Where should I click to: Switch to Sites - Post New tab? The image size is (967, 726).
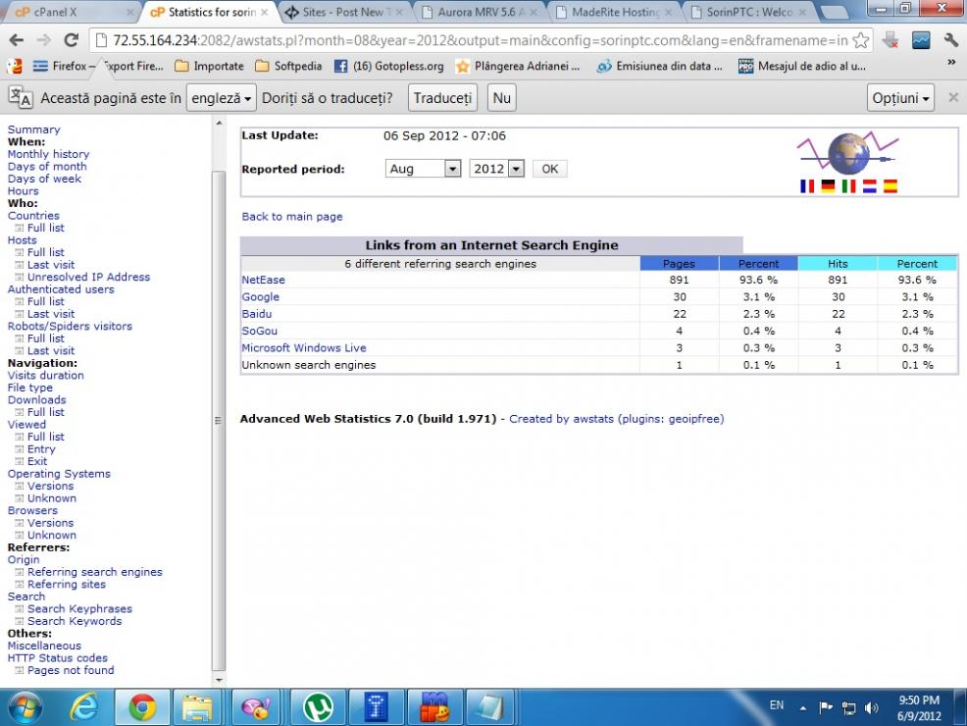point(345,12)
